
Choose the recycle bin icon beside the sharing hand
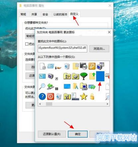[67, 66]
